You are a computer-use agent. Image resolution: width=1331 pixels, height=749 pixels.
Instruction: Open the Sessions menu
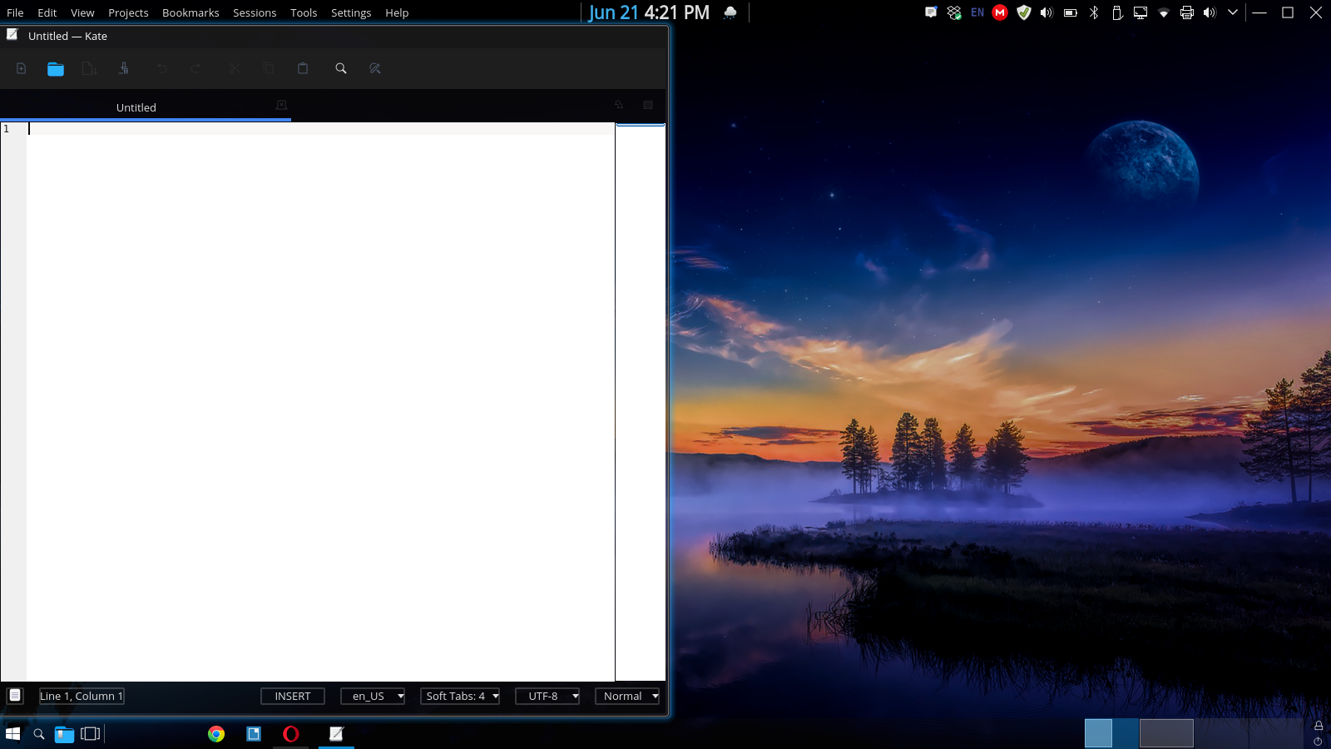(255, 12)
